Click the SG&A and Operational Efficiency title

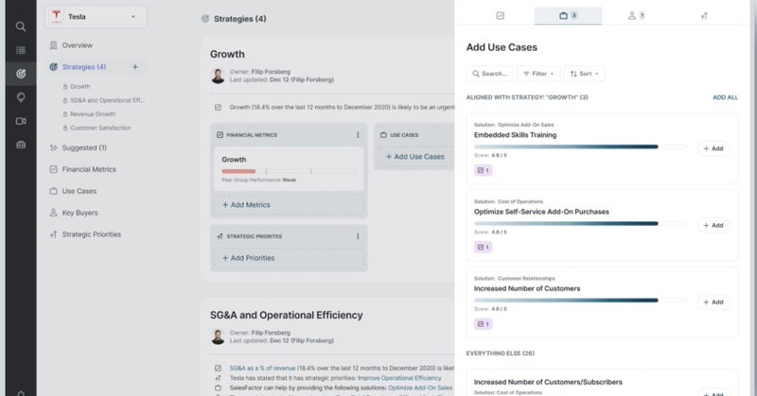(287, 315)
